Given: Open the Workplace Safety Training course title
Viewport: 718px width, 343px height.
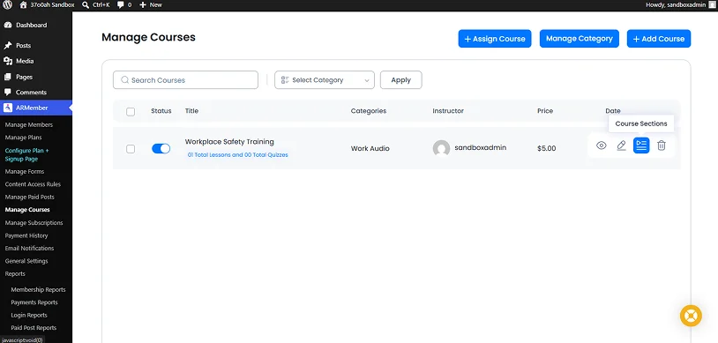Looking at the screenshot, I should coord(229,142).
